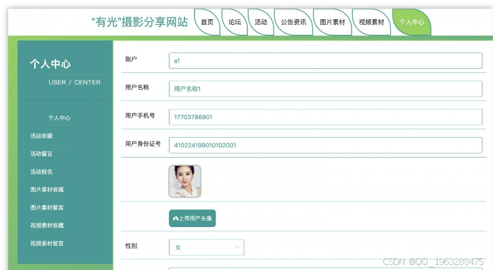Click the 用户身份证号 field label

click(x=143, y=144)
